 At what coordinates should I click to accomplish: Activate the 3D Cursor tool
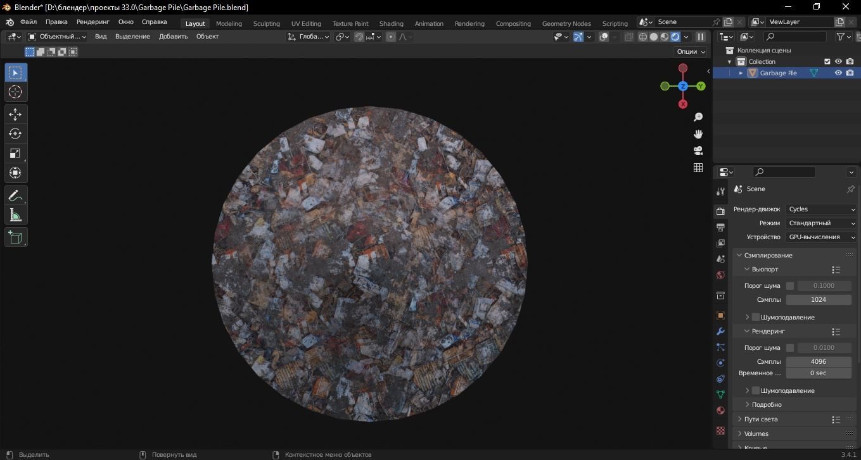(15, 92)
